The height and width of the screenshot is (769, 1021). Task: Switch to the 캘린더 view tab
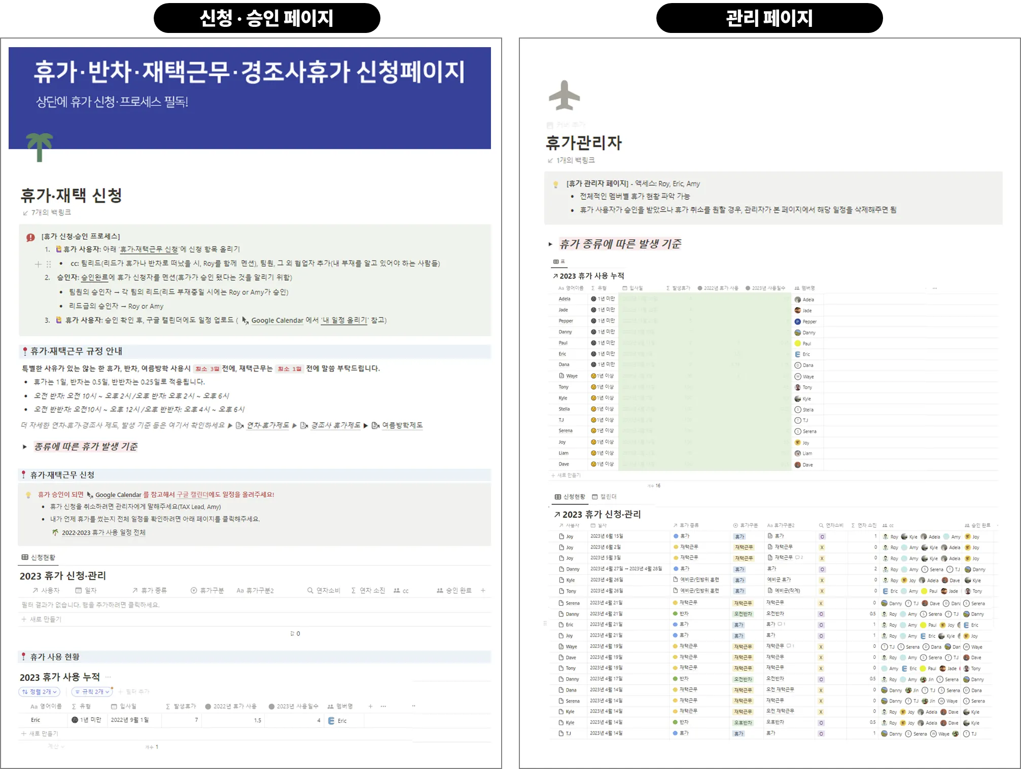604,497
